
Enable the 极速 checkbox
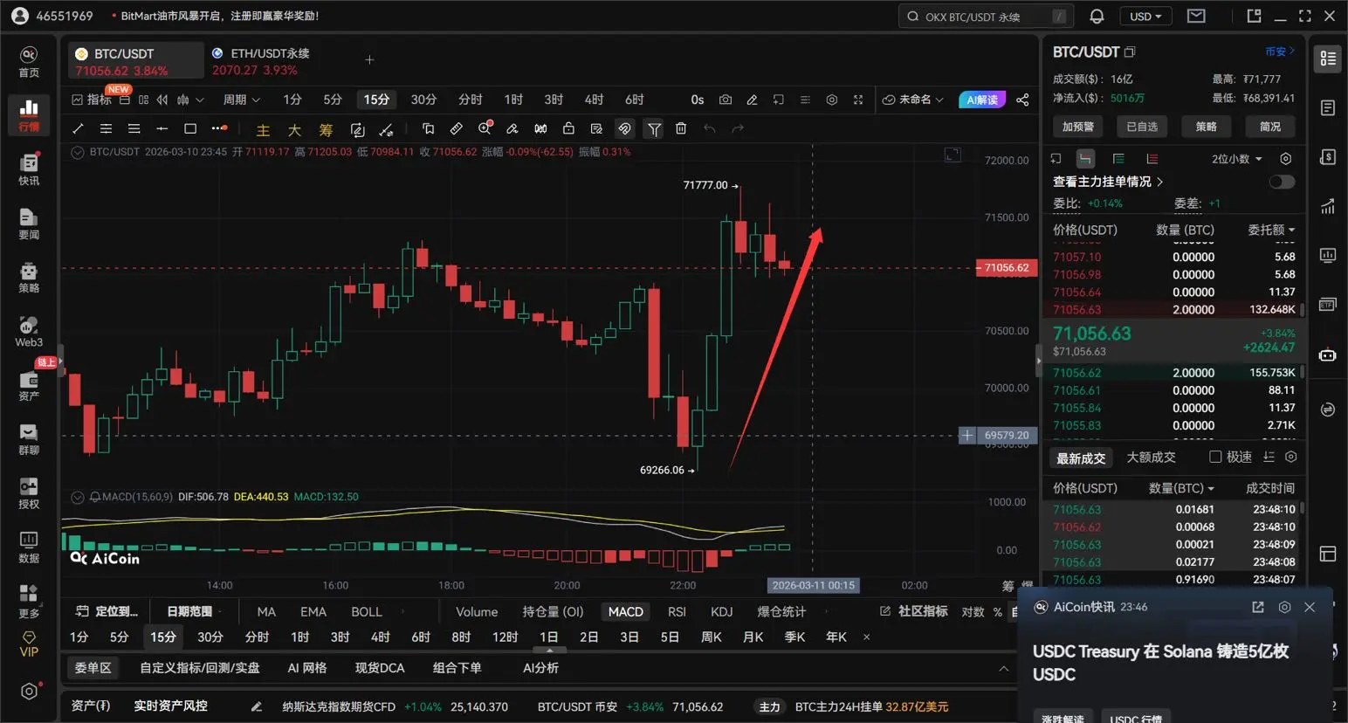pos(1214,457)
